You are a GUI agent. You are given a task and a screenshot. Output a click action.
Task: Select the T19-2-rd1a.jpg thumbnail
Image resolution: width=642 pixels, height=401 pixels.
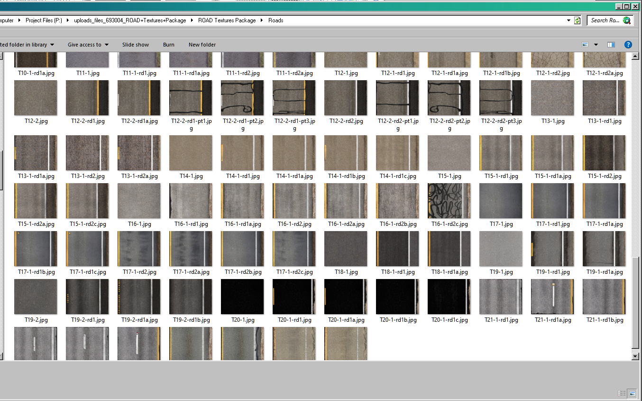tap(139, 297)
